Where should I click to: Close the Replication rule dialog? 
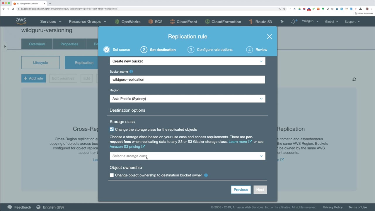click(x=270, y=37)
